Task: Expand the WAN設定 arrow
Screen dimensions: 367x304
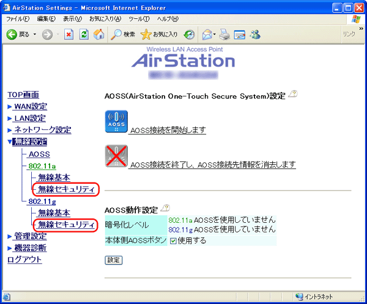Action: pos(9,107)
